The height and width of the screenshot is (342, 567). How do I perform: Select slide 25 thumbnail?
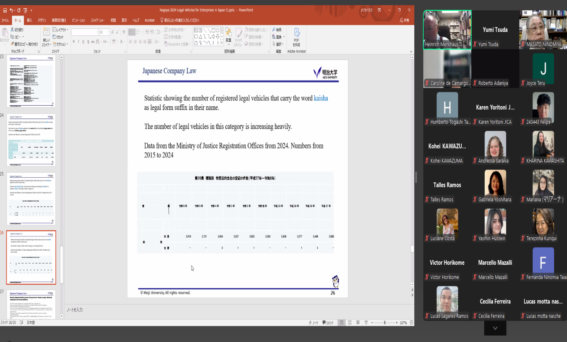tap(31, 199)
